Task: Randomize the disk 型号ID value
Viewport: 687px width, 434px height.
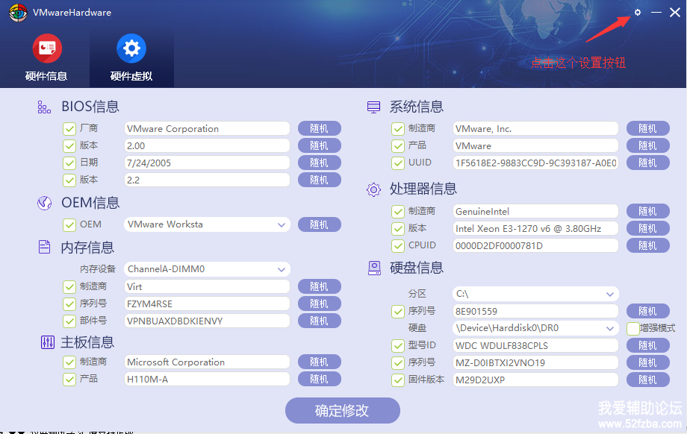Action: [x=648, y=345]
